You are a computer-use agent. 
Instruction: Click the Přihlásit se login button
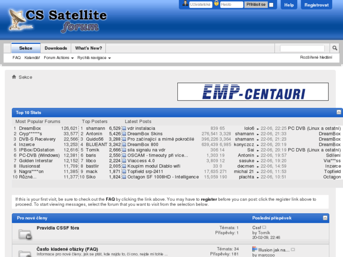(x=256, y=5)
